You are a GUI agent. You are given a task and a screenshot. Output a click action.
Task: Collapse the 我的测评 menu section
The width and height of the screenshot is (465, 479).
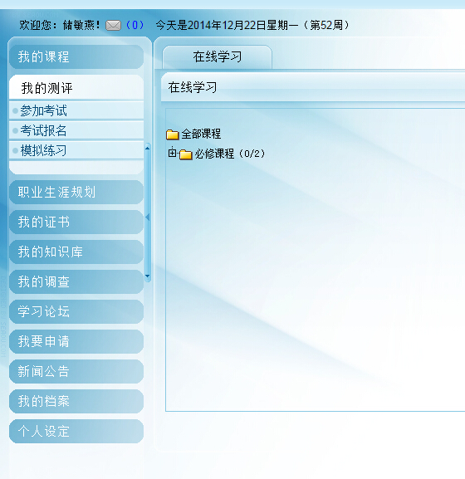point(76,88)
